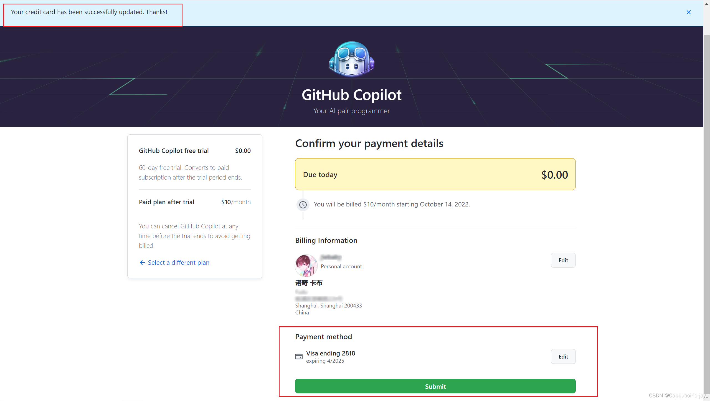This screenshot has width=710, height=401.
Task: Click 'Billing Information' section heading
Action: click(326, 240)
